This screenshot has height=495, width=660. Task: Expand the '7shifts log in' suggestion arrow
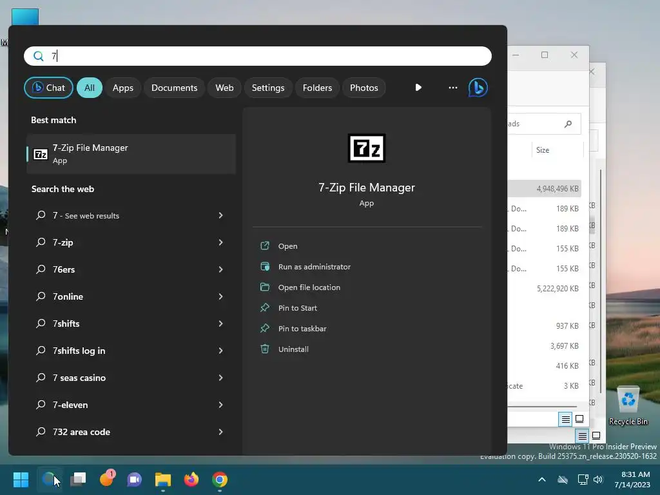coord(220,351)
